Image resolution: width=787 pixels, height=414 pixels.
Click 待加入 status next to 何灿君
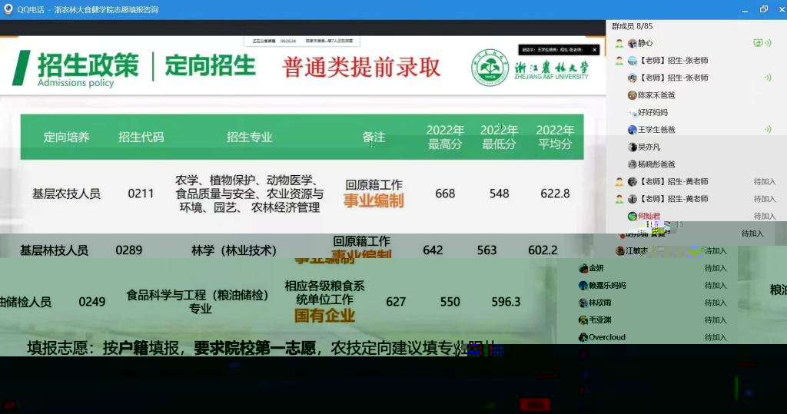click(x=765, y=217)
